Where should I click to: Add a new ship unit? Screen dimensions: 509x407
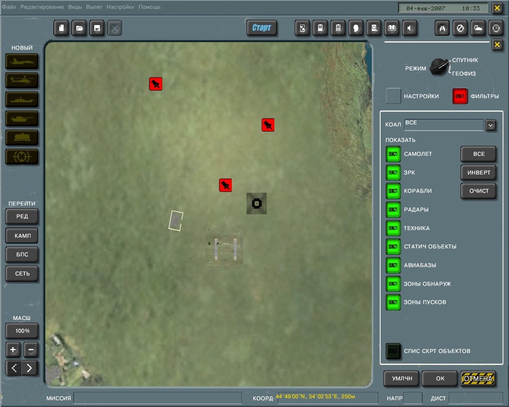(x=22, y=99)
